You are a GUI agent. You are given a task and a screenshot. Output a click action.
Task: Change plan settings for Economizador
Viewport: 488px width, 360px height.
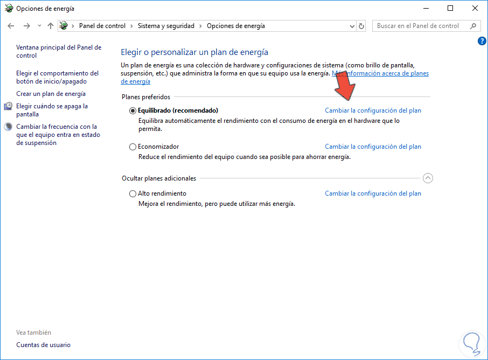pyautogui.click(x=373, y=147)
